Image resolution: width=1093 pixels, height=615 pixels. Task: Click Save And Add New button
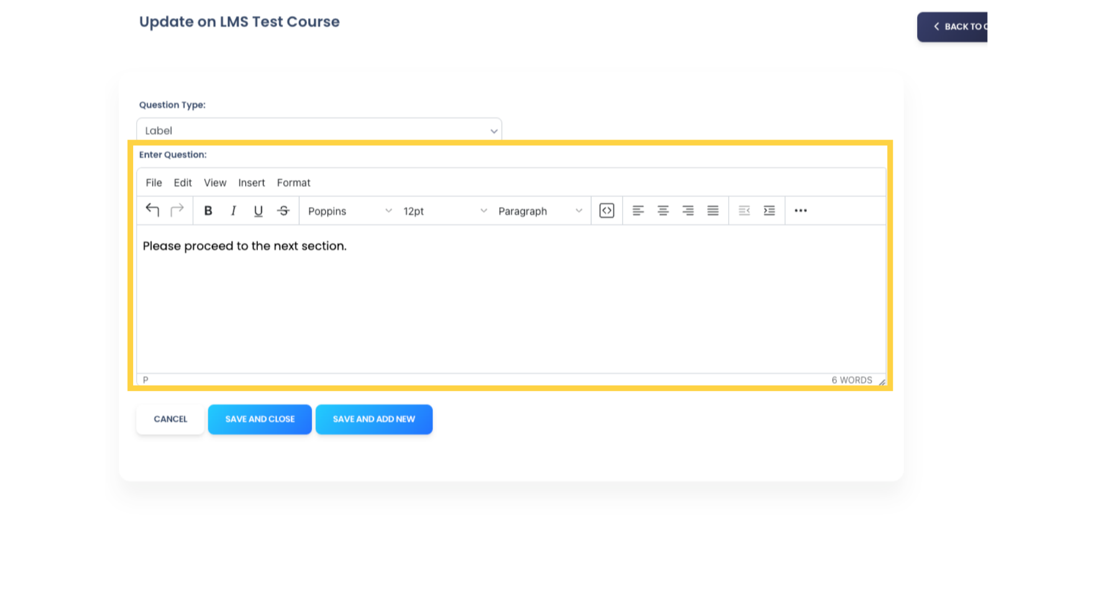point(374,419)
